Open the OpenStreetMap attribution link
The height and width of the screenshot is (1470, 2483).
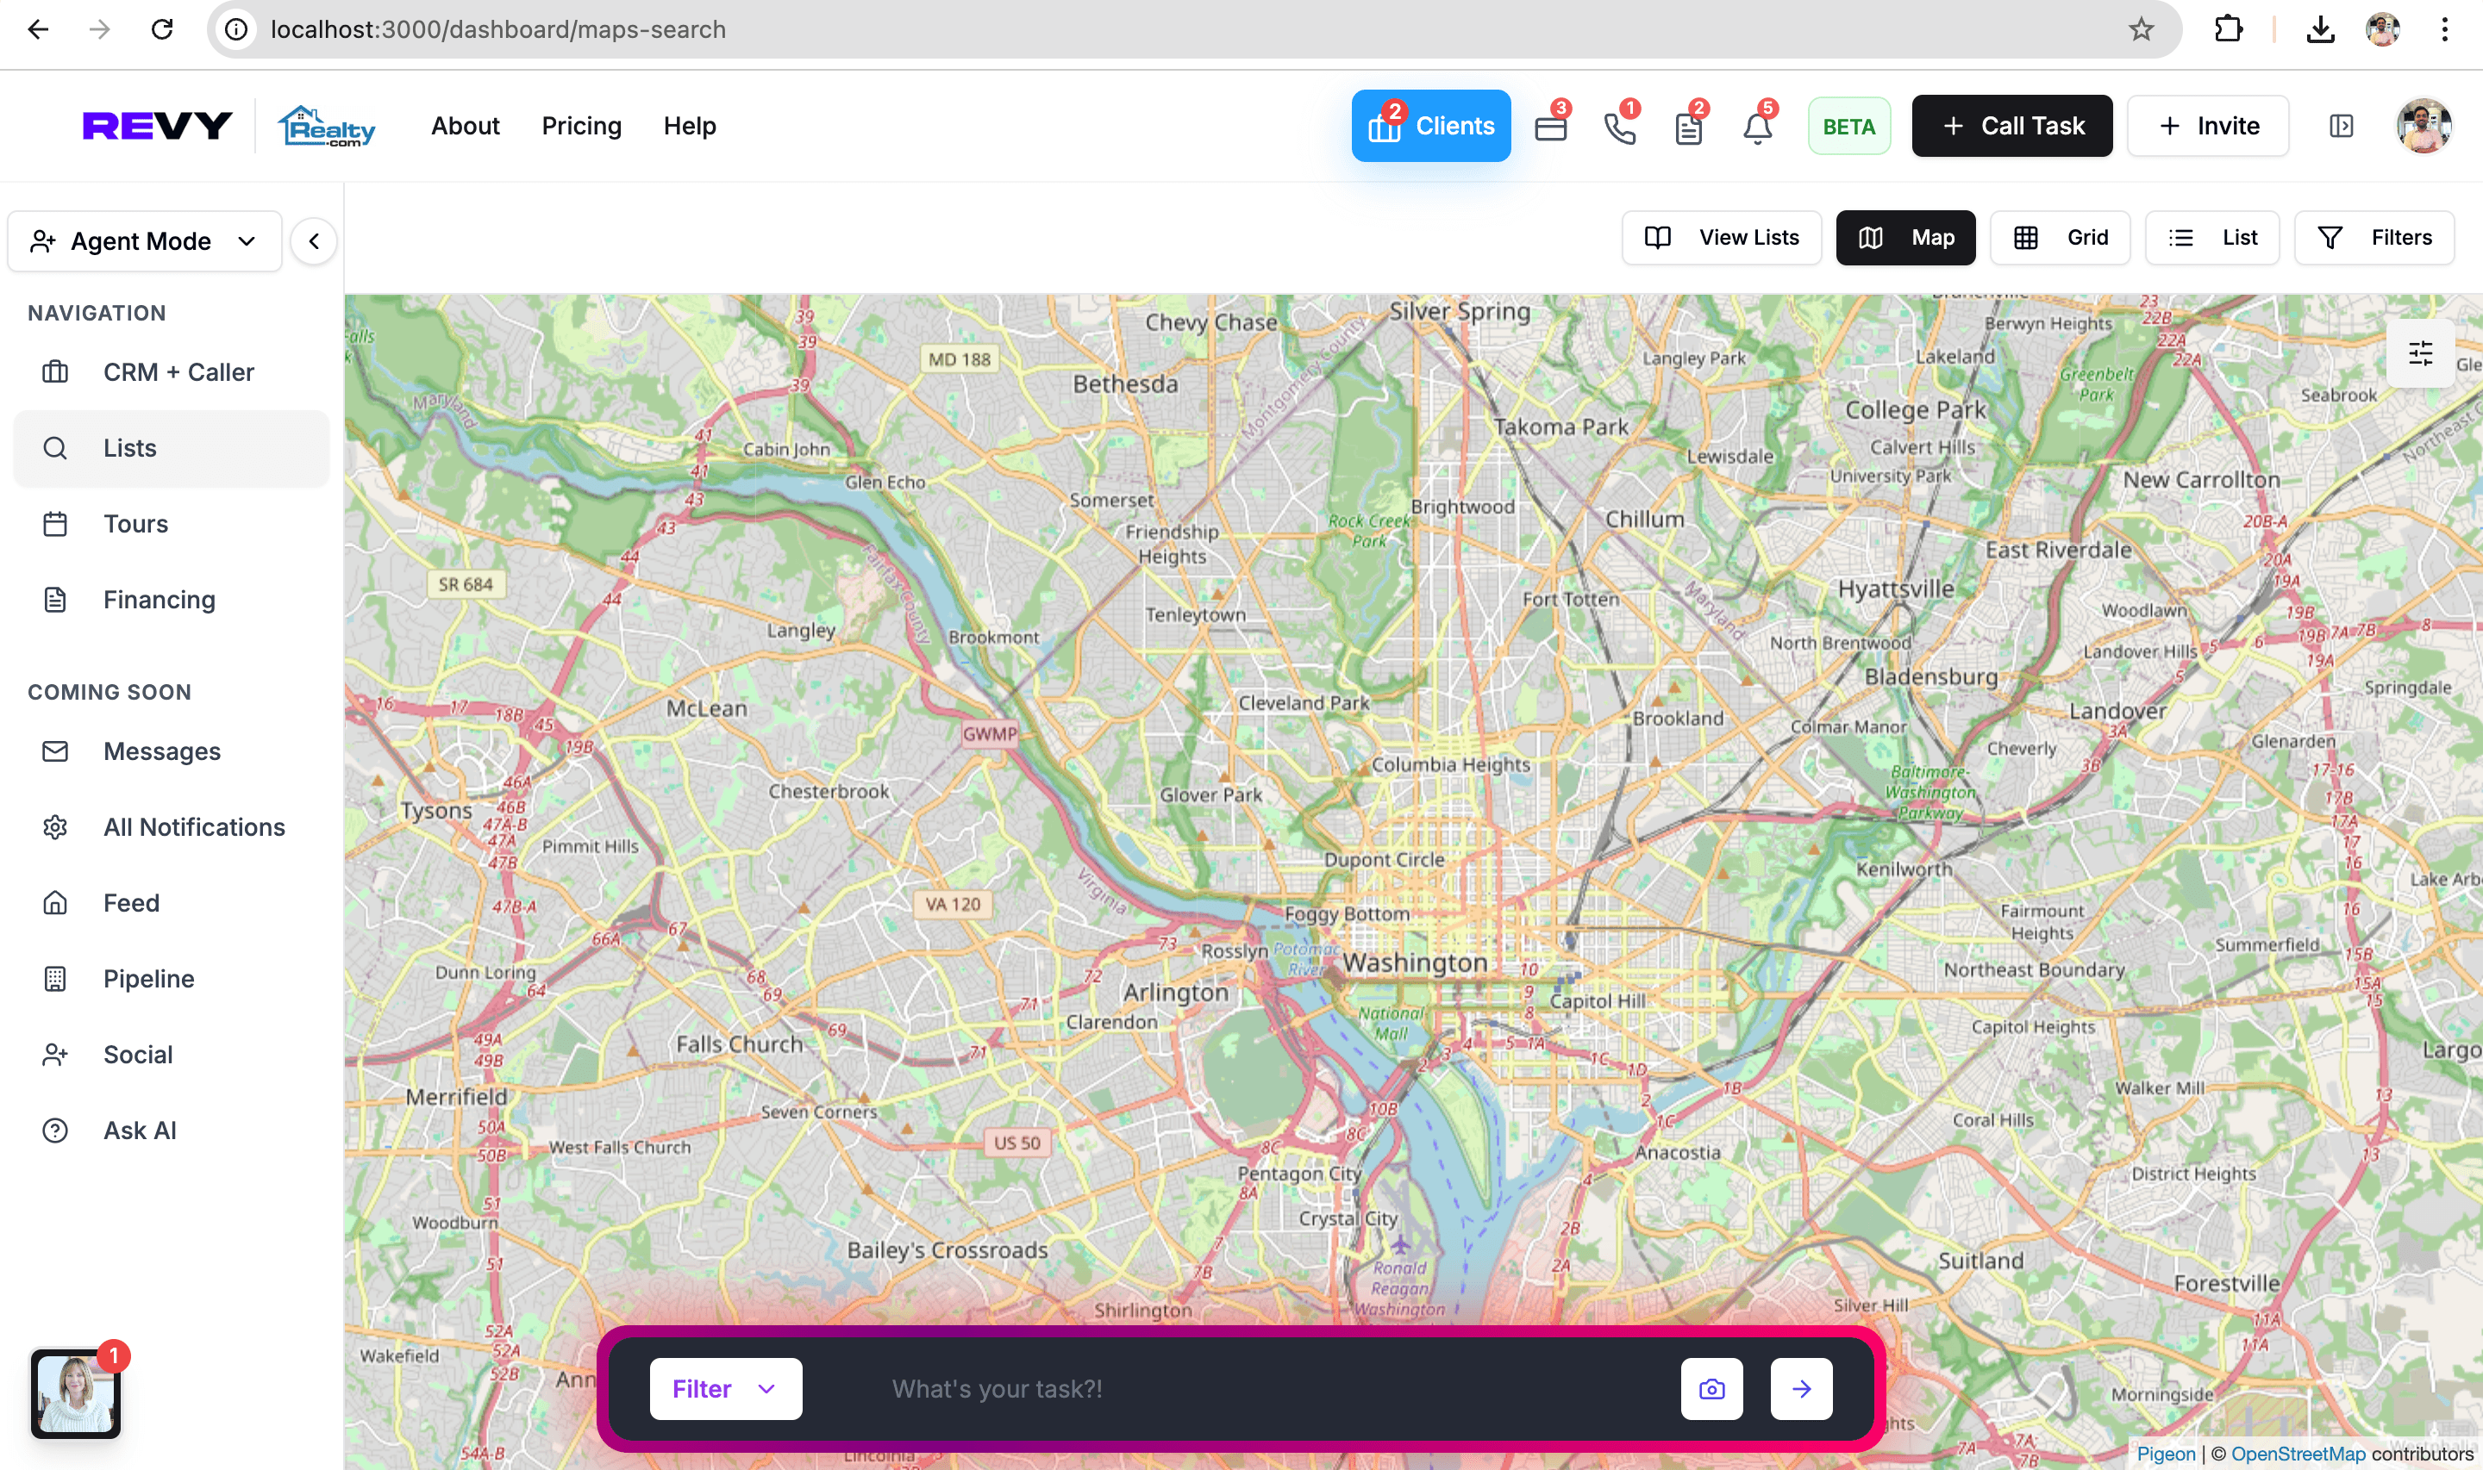(2297, 1453)
